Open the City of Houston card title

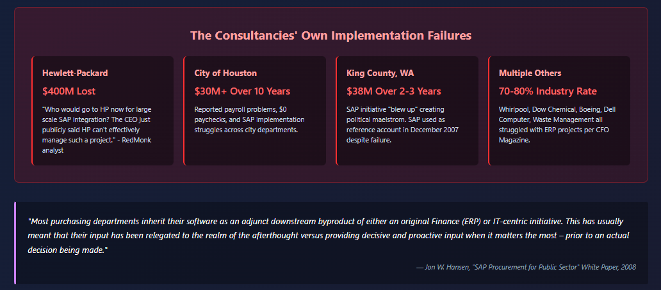(225, 73)
